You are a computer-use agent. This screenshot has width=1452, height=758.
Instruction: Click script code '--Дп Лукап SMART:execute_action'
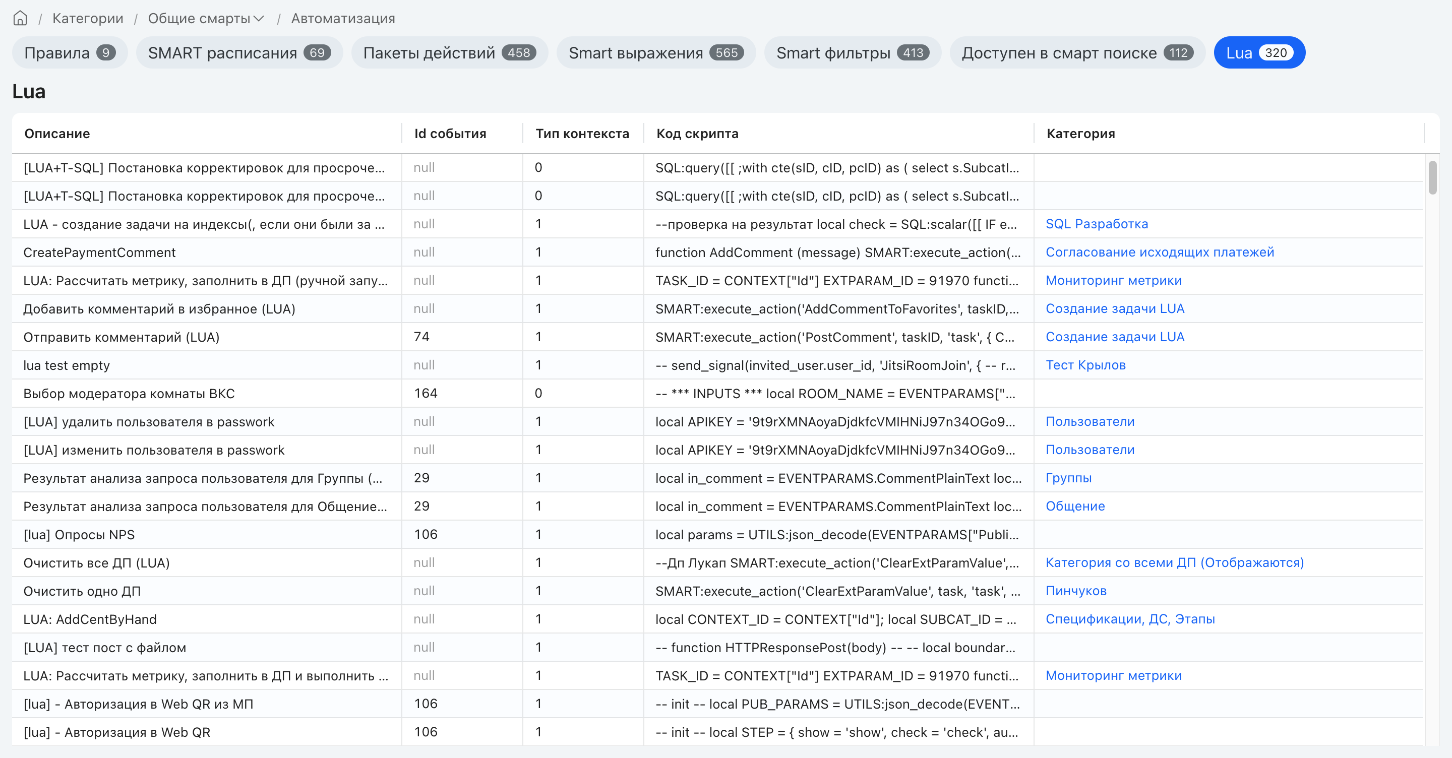(x=837, y=562)
